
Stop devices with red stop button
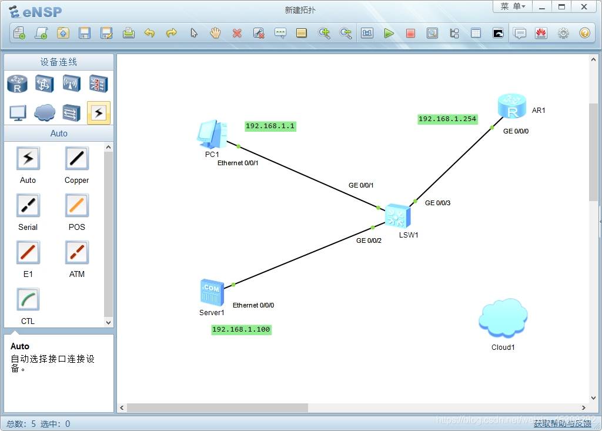coord(410,34)
